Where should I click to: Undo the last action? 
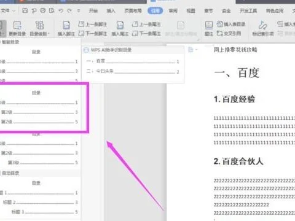[61, 10]
